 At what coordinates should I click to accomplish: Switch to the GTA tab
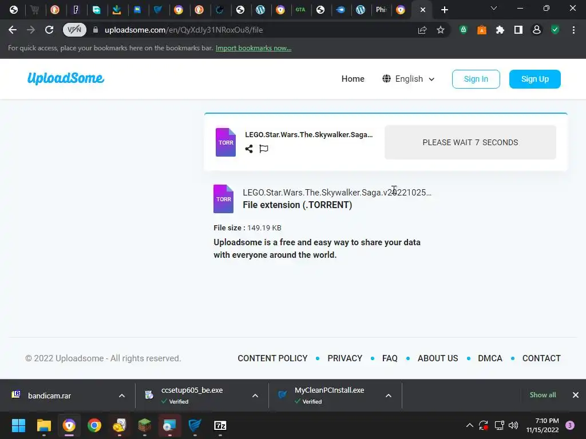(x=300, y=10)
